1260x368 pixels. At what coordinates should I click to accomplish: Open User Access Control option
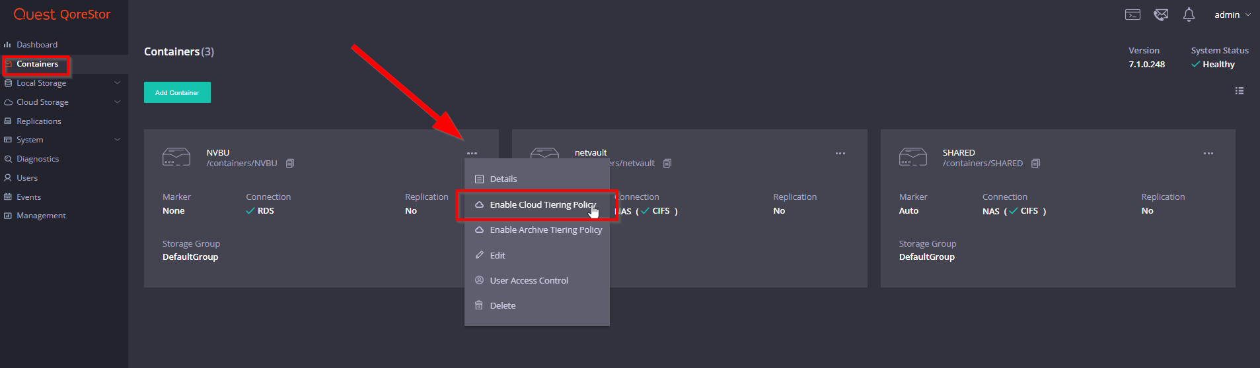[537, 280]
